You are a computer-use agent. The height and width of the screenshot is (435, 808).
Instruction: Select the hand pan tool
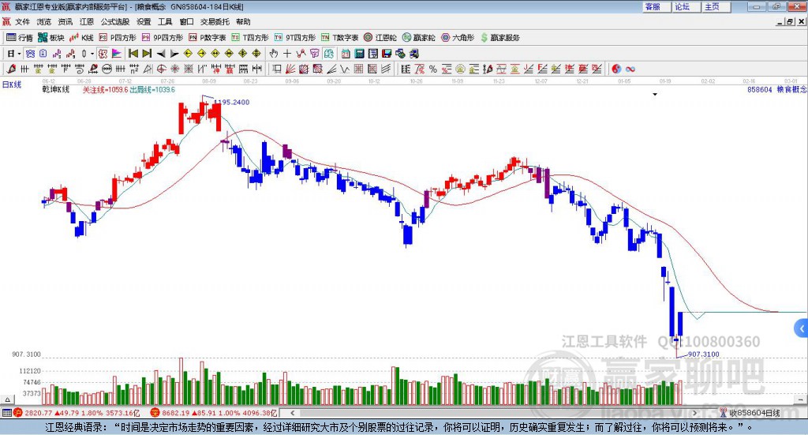274,54
